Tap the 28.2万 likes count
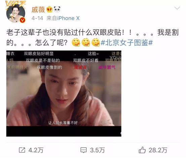Image resolution: width=186 pixels, height=158 pixels. click(158, 150)
